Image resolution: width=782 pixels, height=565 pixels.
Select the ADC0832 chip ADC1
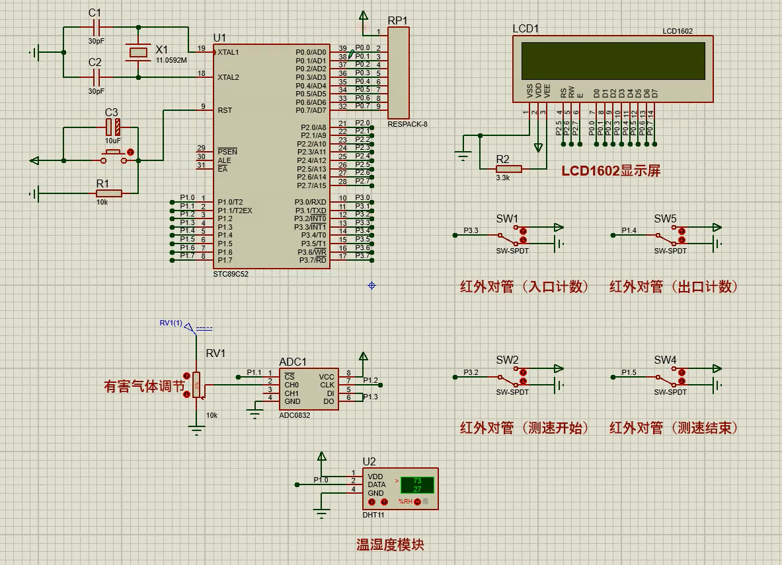(x=308, y=389)
